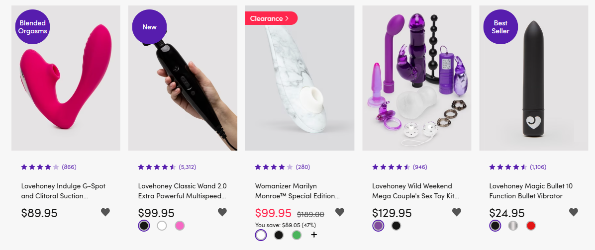The height and width of the screenshot is (250, 595).
Task: Save Wild Weekend Kit using heart icon
Action: [457, 212]
